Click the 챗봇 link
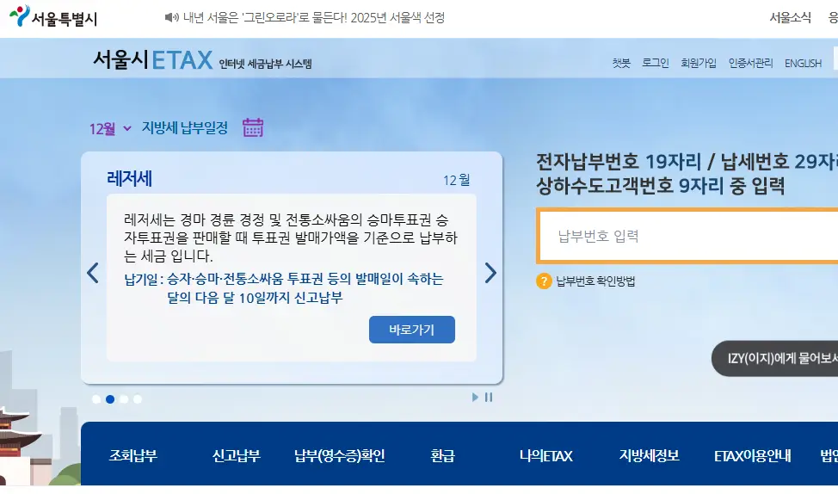The width and height of the screenshot is (838, 494). coord(621,63)
